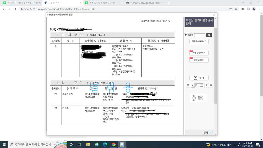Screen dimensions: 263x148
Task: Jump to the last page of the document
Action: [x=211, y=85]
